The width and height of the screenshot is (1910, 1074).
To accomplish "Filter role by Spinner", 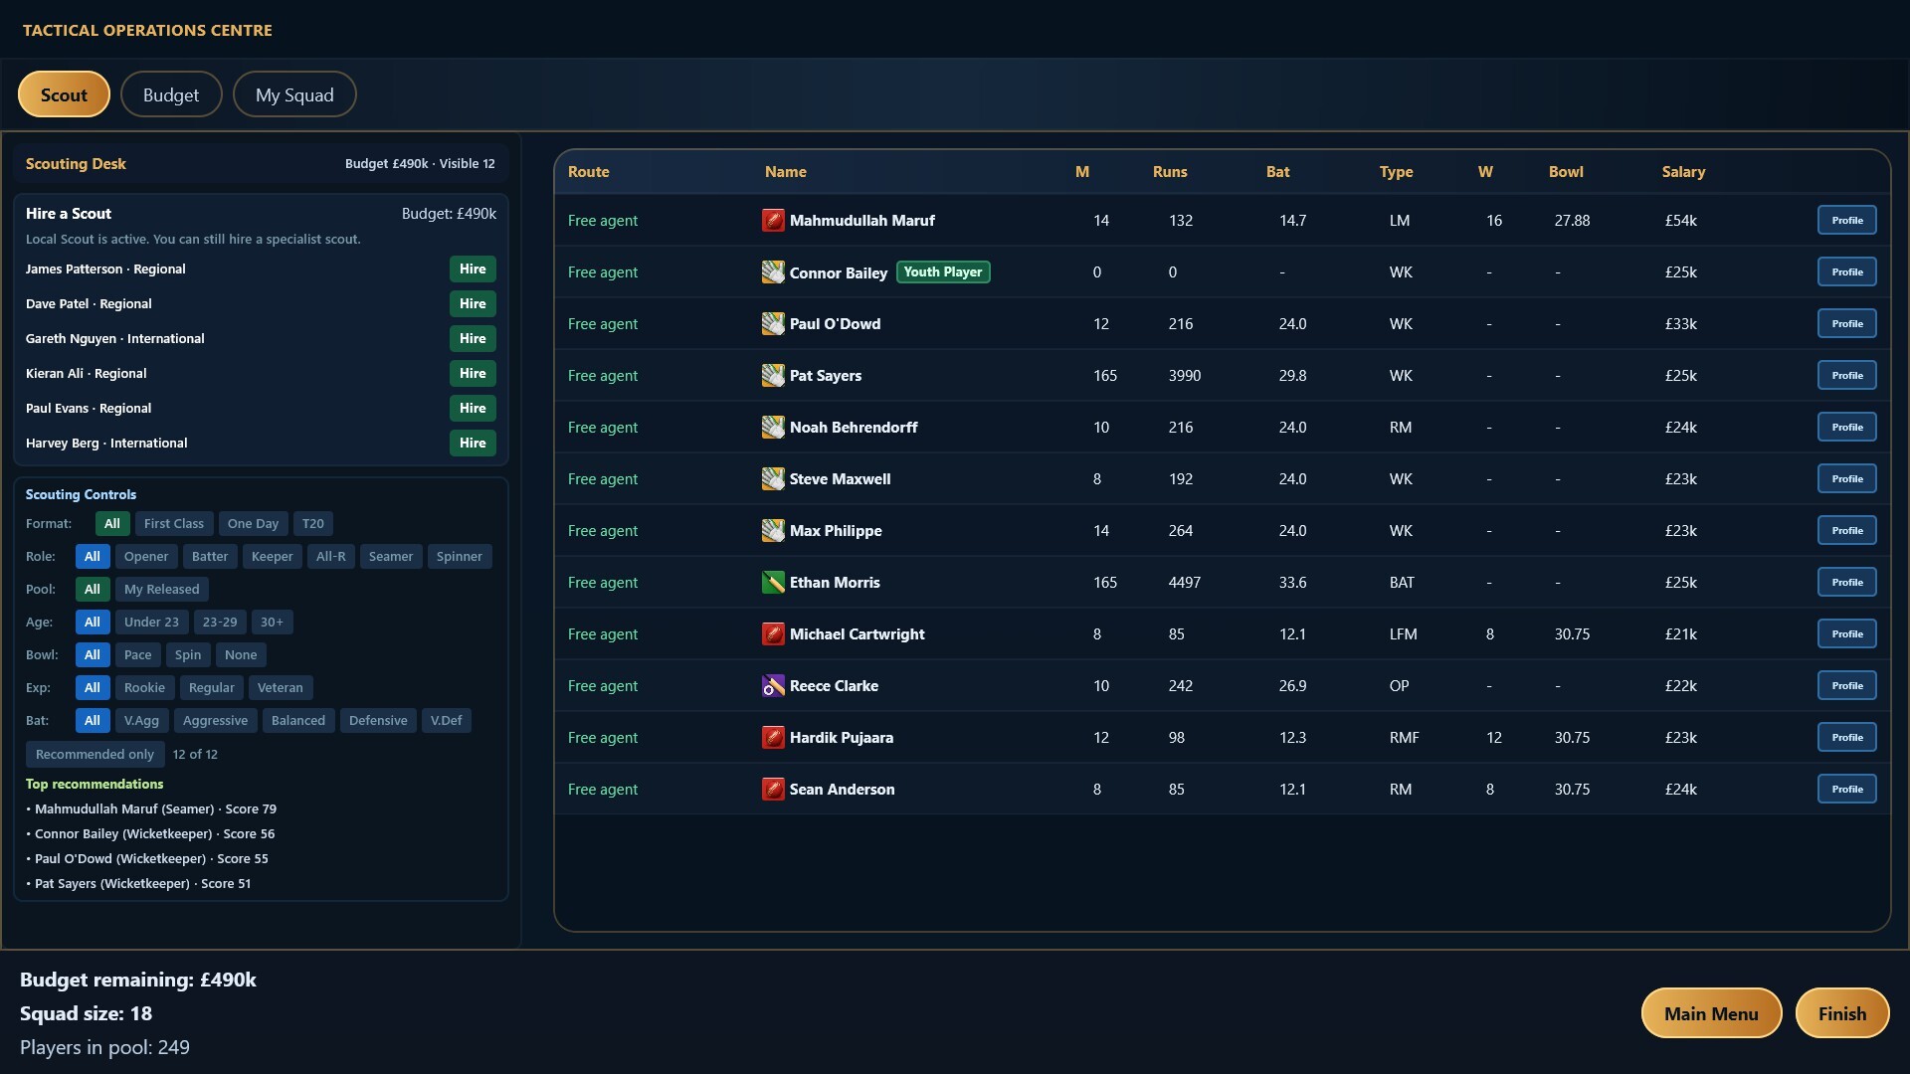I will [460, 557].
